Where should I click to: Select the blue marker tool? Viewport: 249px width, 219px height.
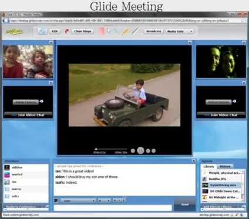116,32
